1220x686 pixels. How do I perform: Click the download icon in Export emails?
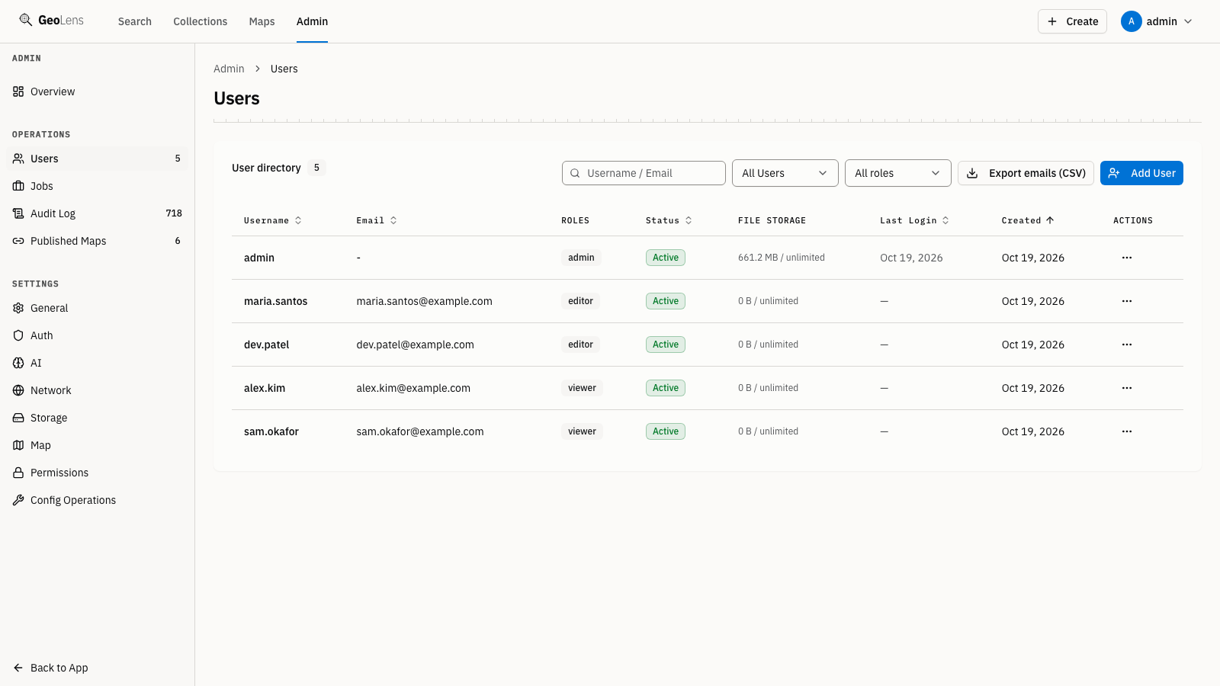tap(972, 173)
